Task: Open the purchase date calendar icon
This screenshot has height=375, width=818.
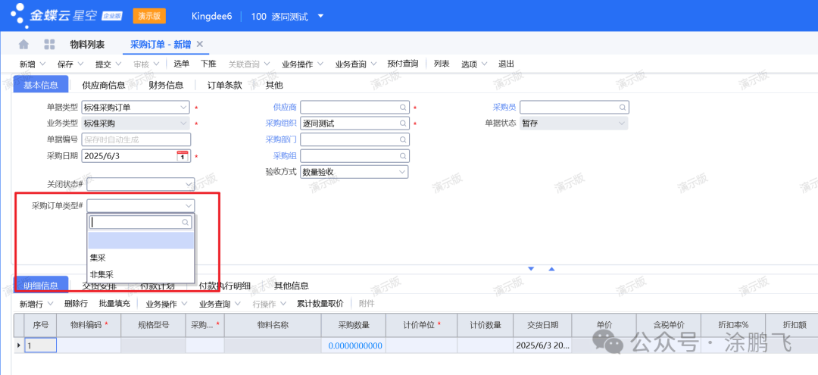Action: tap(182, 156)
